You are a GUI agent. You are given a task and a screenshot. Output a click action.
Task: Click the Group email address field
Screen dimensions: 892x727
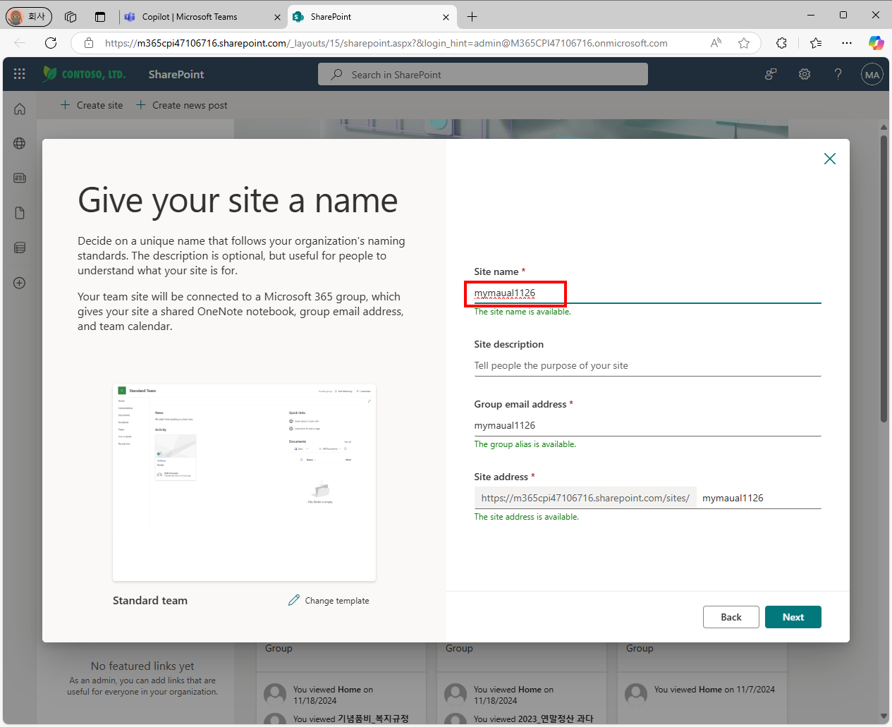point(647,425)
